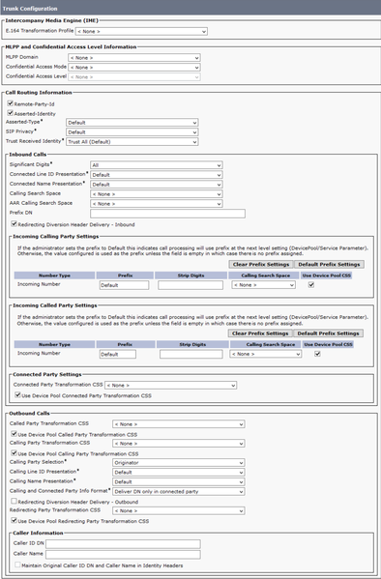Click the Caller ID DN input field
The image size is (381, 579).
tap(123, 543)
